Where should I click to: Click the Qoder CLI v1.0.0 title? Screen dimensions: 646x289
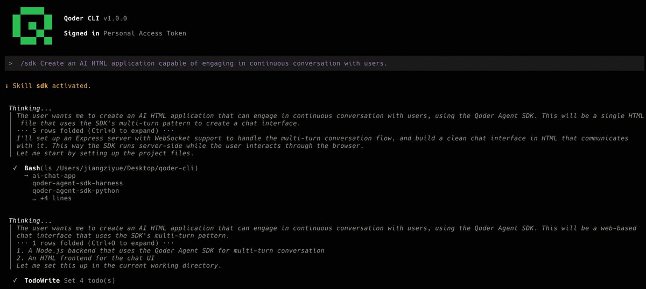click(95, 18)
